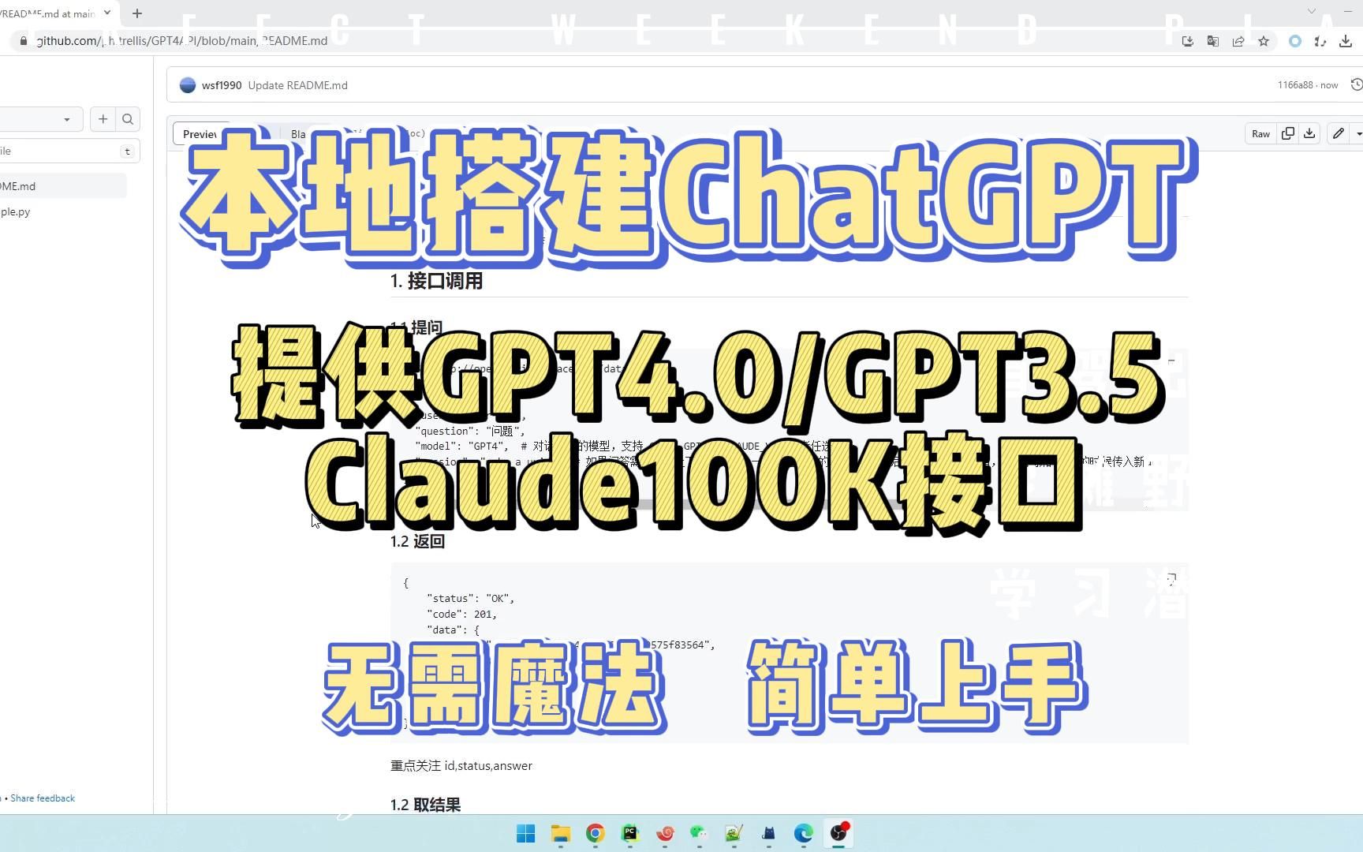
Task: Expand the tab search chevron
Action: [x=1312, y=11]
